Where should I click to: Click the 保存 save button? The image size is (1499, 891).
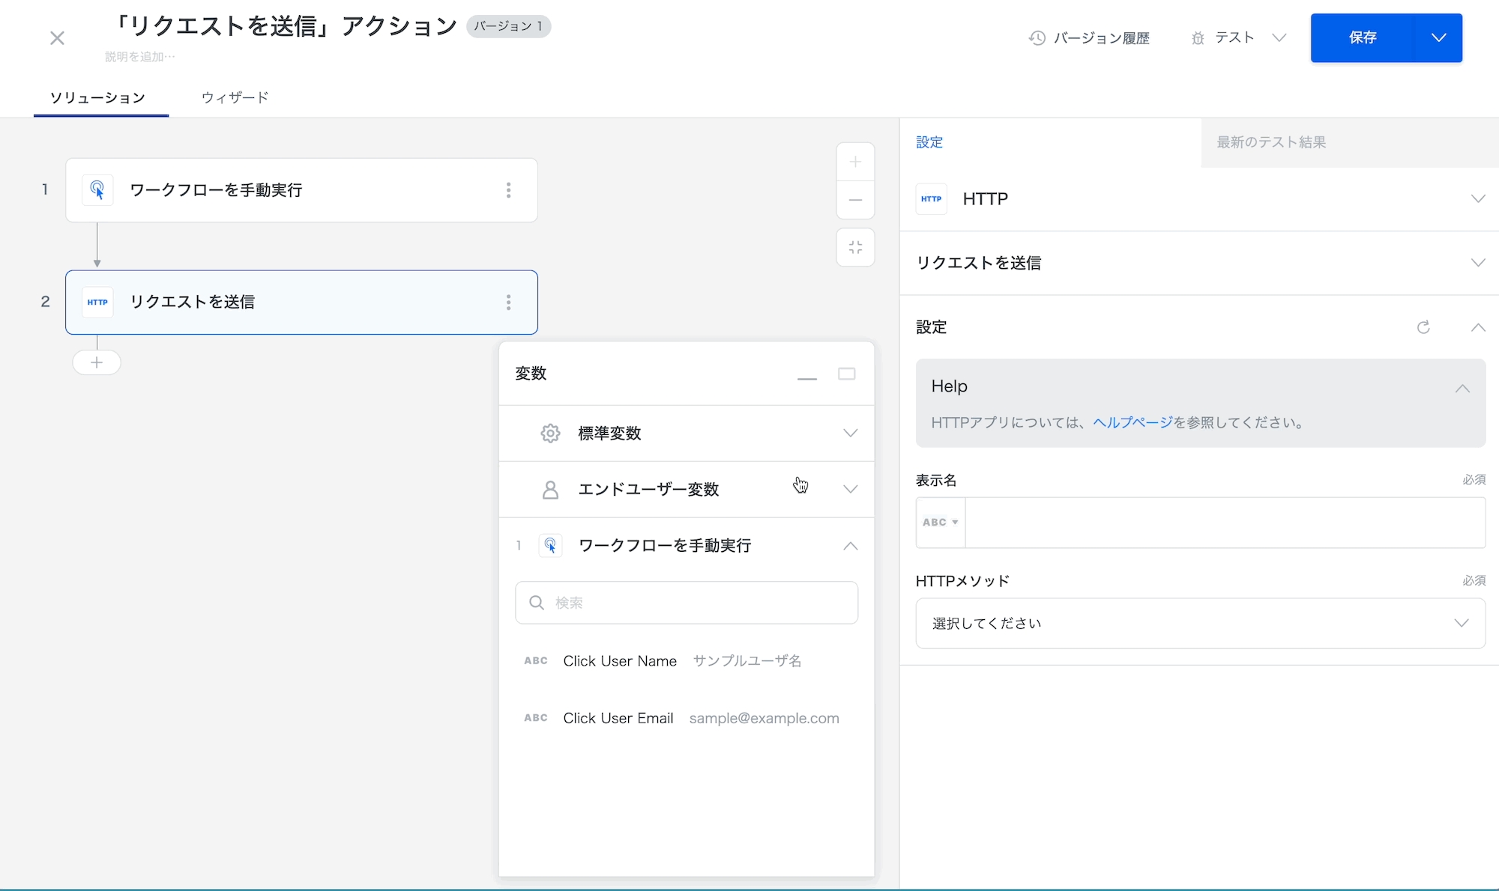[x=1362, y=37]
